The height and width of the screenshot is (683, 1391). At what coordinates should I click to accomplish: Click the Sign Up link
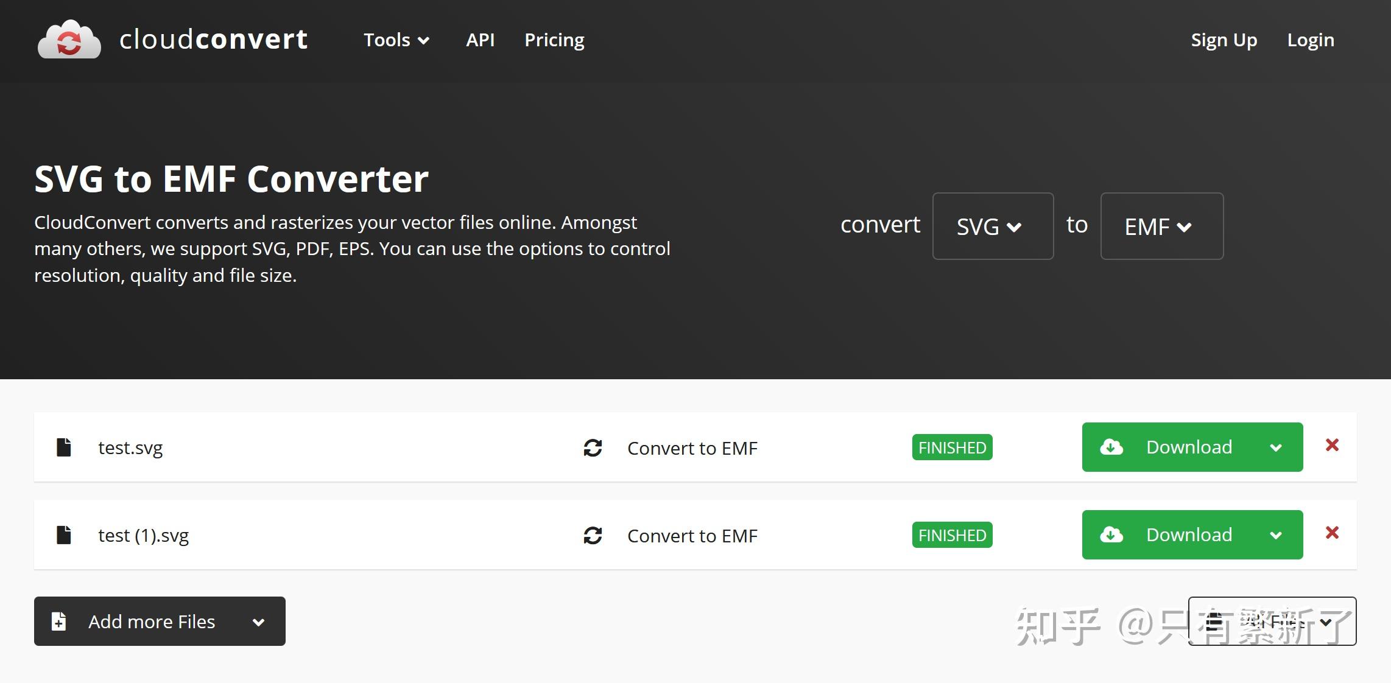[x=1224, y=40]
